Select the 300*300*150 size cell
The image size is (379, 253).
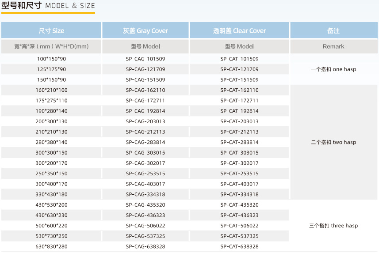51,153
